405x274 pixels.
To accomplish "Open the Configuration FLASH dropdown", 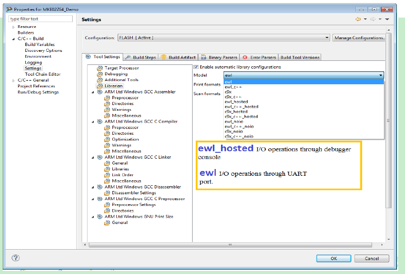I will 224,38.
